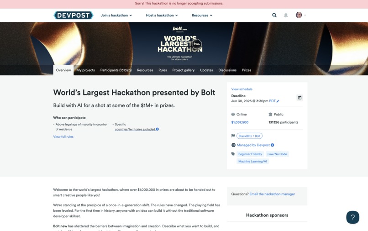
Task: Open the Project gallery tab
Action: [x=183, y=70]
